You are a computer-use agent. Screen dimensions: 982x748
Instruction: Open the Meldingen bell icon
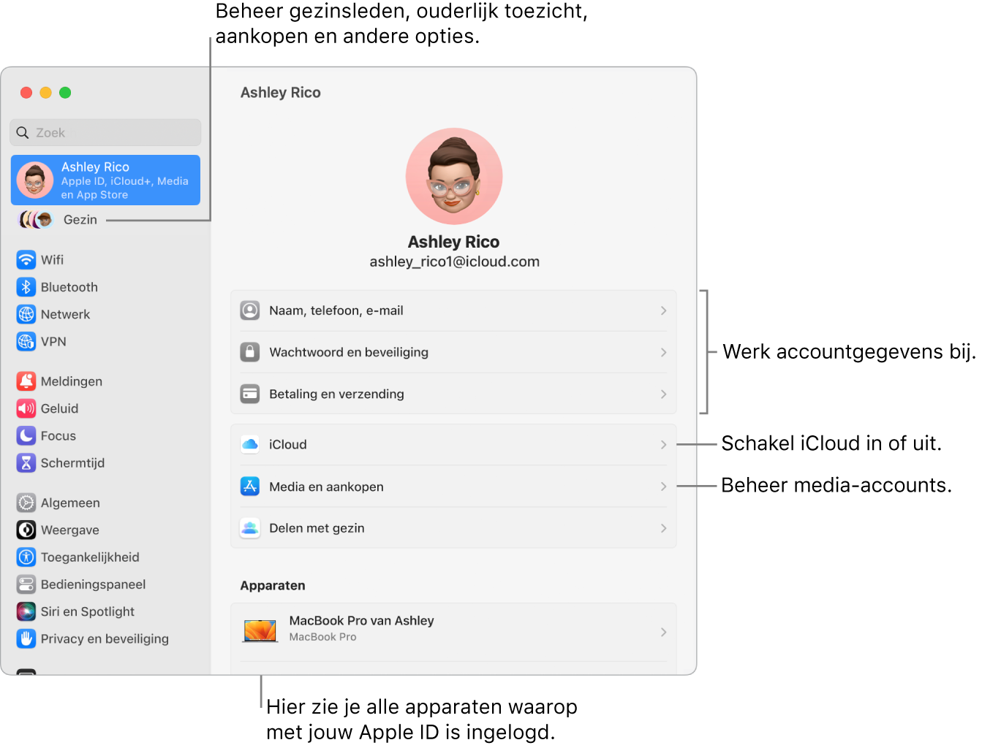tap(26, 381)
